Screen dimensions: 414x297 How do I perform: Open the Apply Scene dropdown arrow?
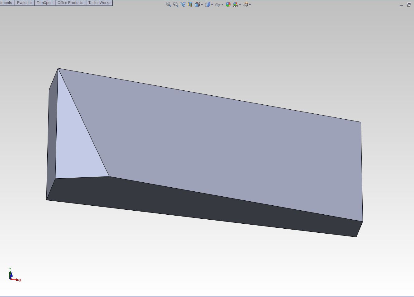coord(240,5)
